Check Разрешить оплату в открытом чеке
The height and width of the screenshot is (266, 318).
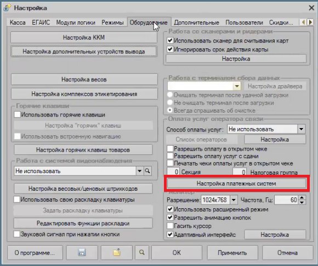[x=170, y=148]
